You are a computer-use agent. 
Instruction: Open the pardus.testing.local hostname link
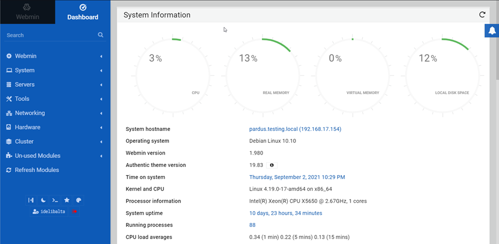point(295,129)
